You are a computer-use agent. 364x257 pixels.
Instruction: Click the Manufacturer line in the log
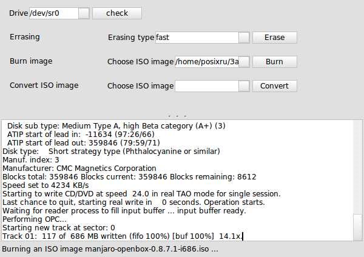(79, 169)
